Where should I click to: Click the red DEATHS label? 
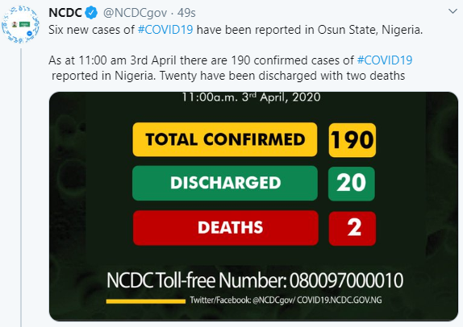point(226,228)
